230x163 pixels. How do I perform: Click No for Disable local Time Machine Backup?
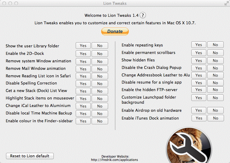tap(100, 114)
